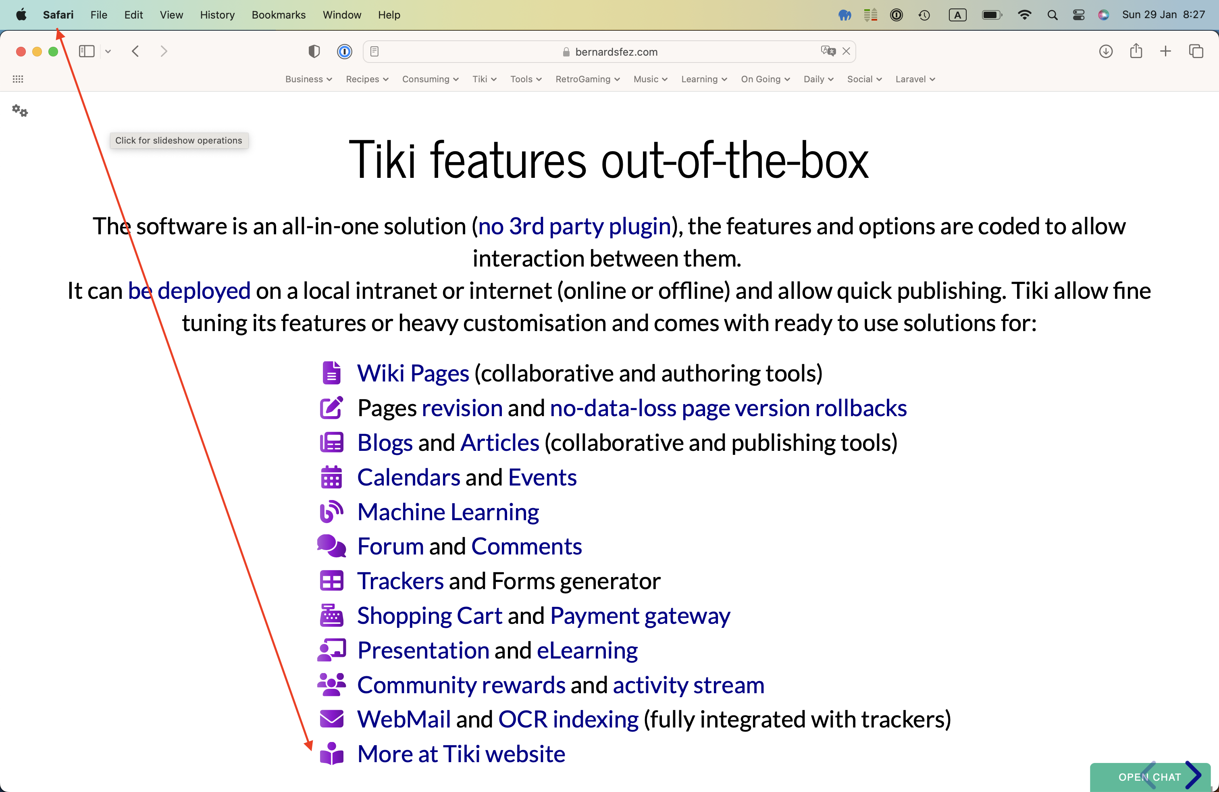The height and width of the screenshot is (792, 1219).
Task: Go back to previous page
Action: click(135, 51)
